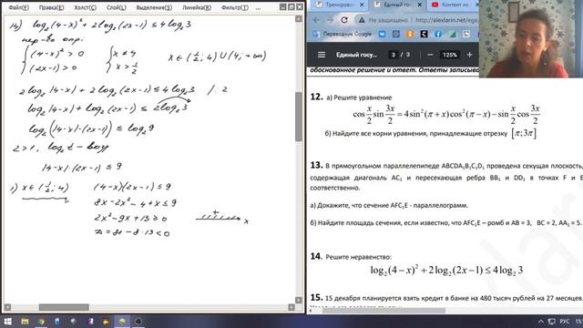Click the canvas scroll-down arrow
The width and height of the screenshot is (583, 328).
tap(299, 300)
